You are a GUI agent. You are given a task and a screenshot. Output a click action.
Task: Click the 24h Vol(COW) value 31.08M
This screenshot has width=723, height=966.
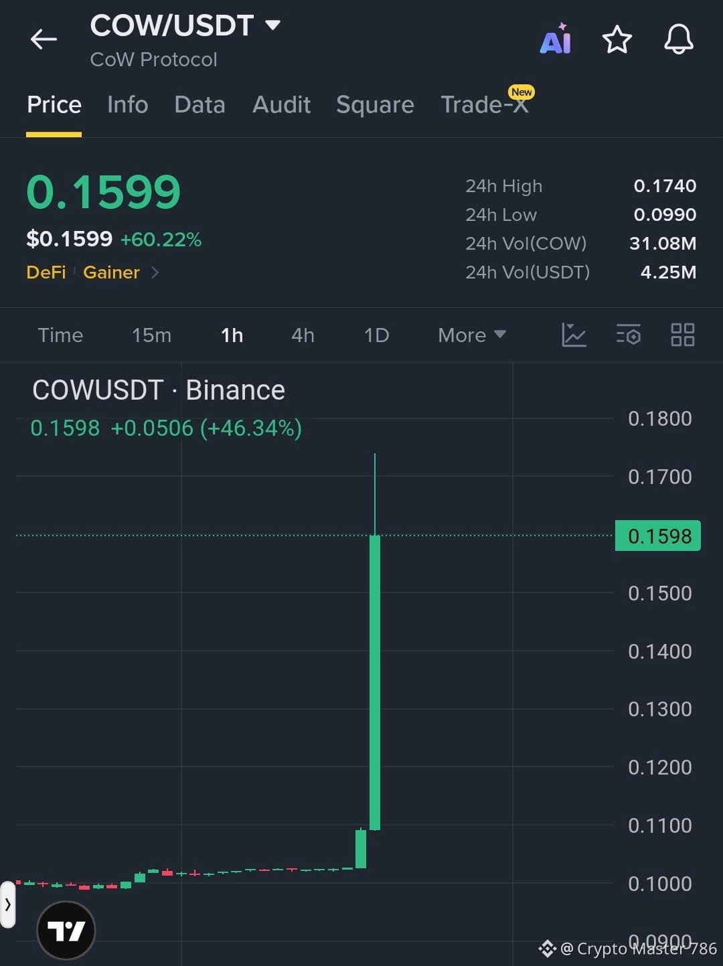(663, 244)
